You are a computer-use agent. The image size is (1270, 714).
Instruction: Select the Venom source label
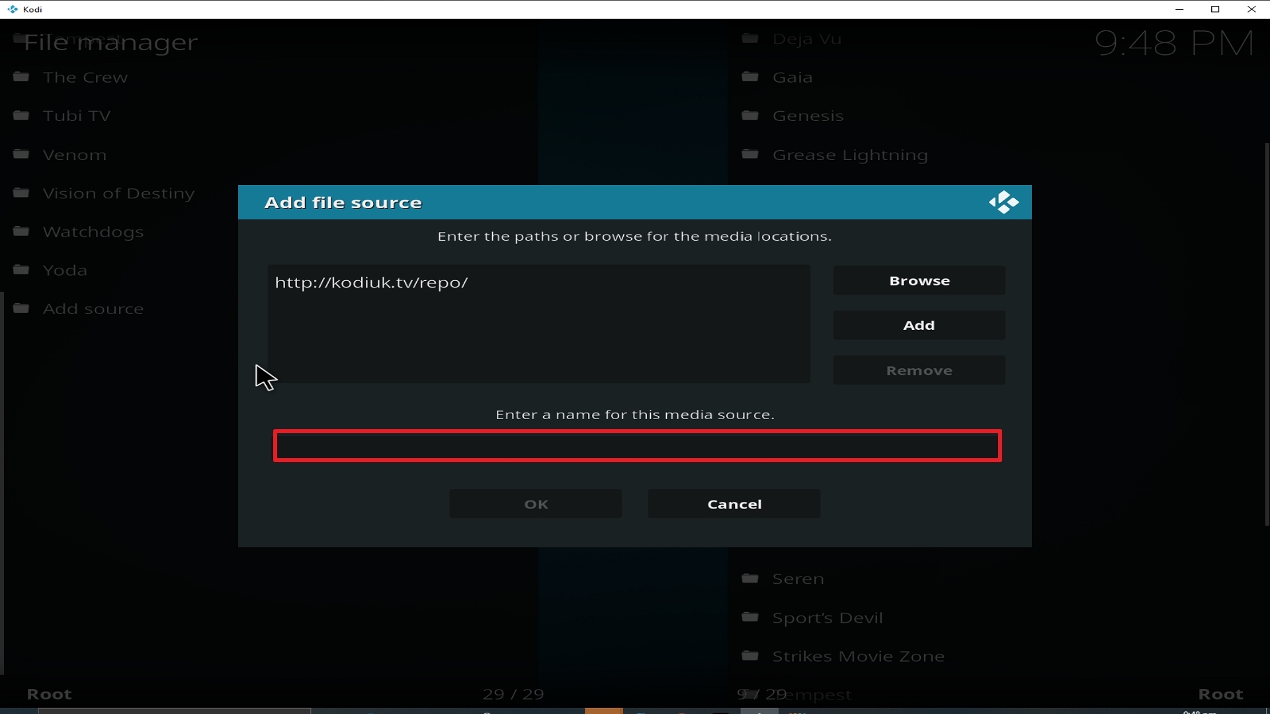coord(75,155)
